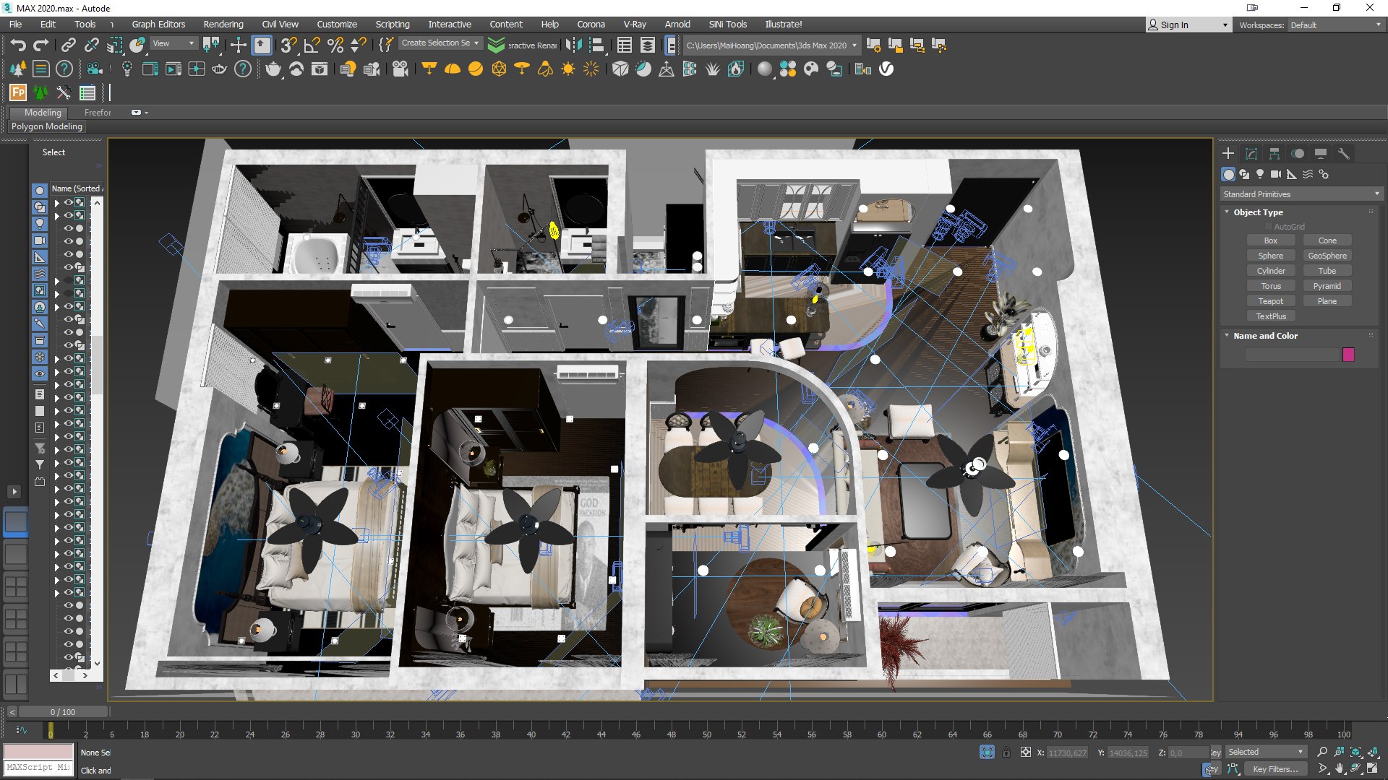Click the Key Filters button
1388x780 pixels.
pos(1275,769)
